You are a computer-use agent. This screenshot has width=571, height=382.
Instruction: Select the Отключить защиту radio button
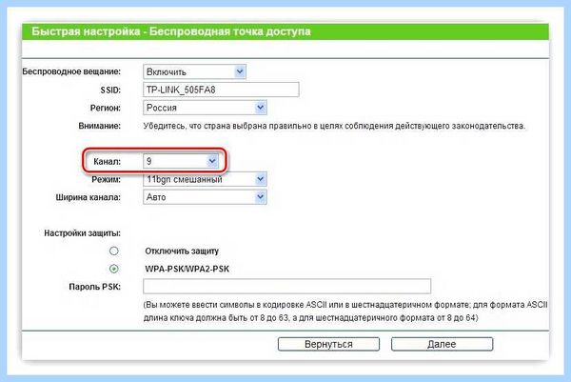point(114,251)
